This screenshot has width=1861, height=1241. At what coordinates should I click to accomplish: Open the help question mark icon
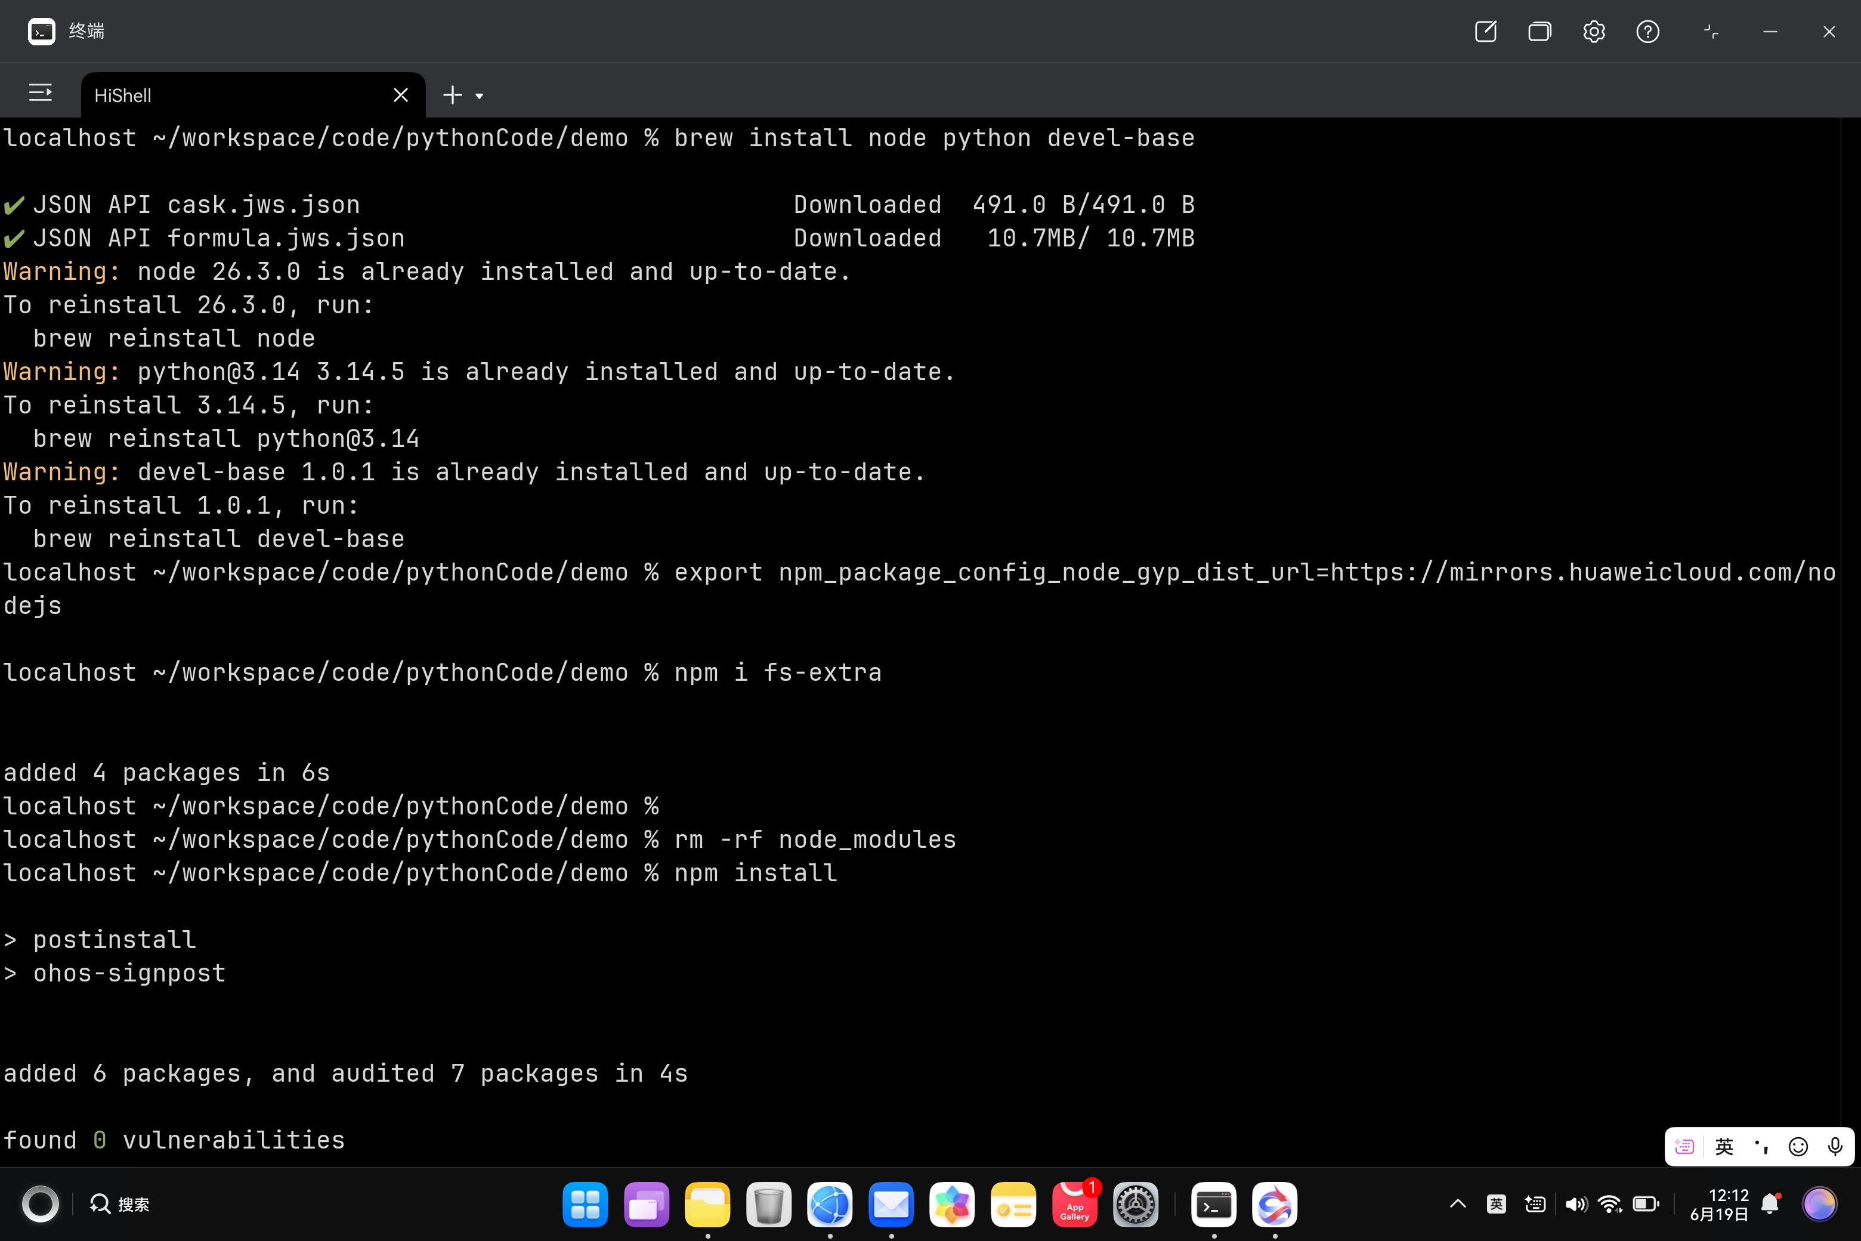pyautogui.click(x=1647, y=32)
